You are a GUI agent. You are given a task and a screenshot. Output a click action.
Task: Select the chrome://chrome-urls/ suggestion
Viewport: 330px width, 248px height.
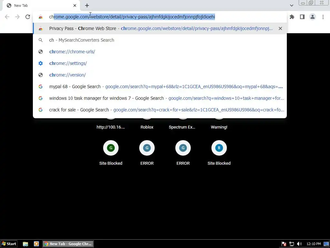[x=160, y=52]
